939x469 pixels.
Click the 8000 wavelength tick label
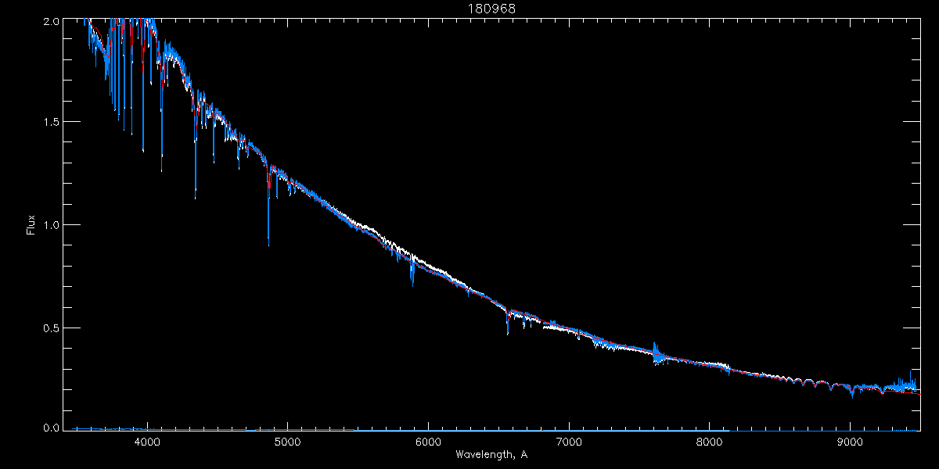coord(710,441)
